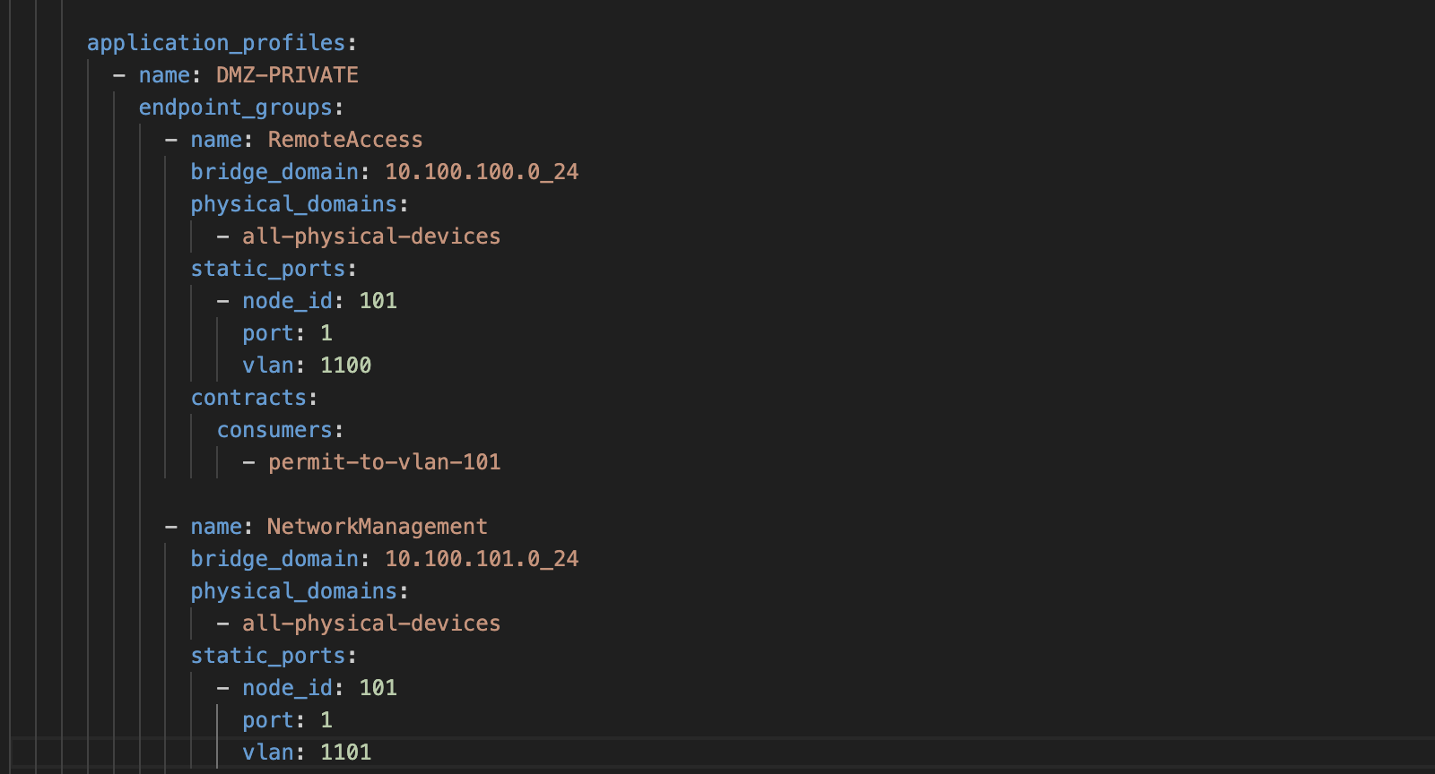Click the vlan value 1100
This screenshot has height=774, width=1435.
(x=345, y=365)
